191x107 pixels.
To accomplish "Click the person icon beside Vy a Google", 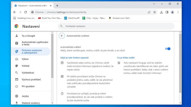I will (x=17, y=36).
